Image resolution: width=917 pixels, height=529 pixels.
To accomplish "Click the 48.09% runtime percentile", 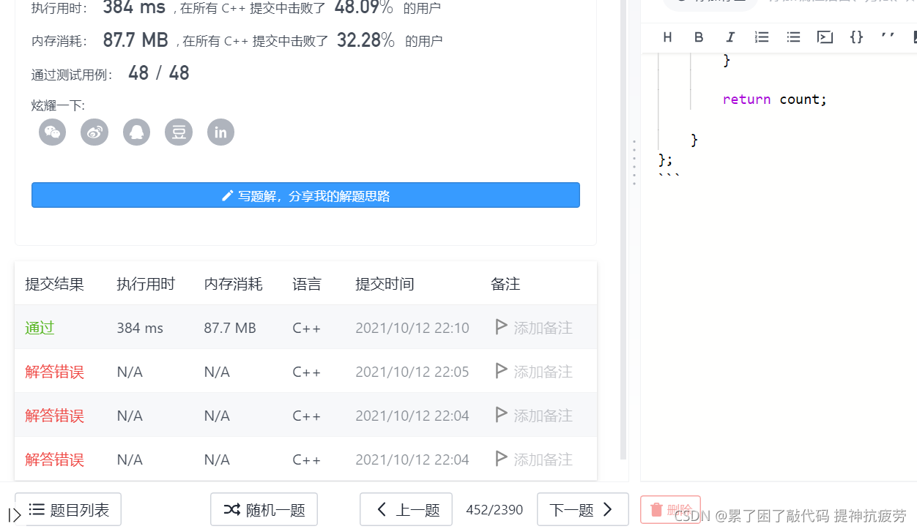I will pyautogui.click(x=363, y=8).
